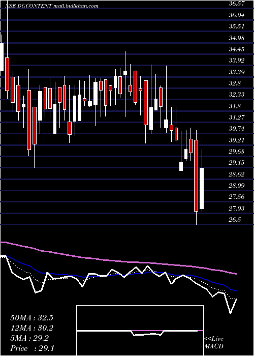
Task: Select the 36.04 price axis label
Action: 237,15
